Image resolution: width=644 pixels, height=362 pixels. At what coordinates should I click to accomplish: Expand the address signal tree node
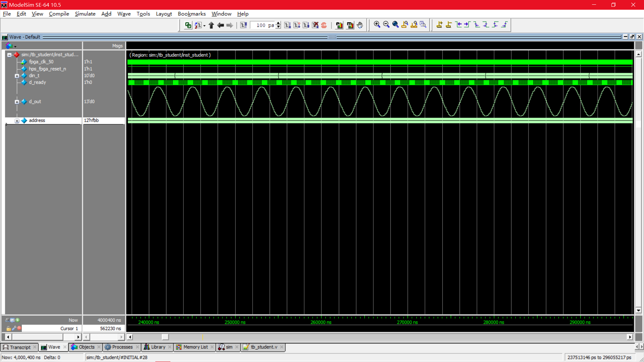(17, 120)
